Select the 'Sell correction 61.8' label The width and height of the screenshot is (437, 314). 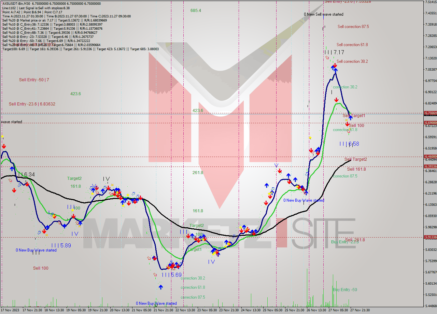click(x=352, y=45)
